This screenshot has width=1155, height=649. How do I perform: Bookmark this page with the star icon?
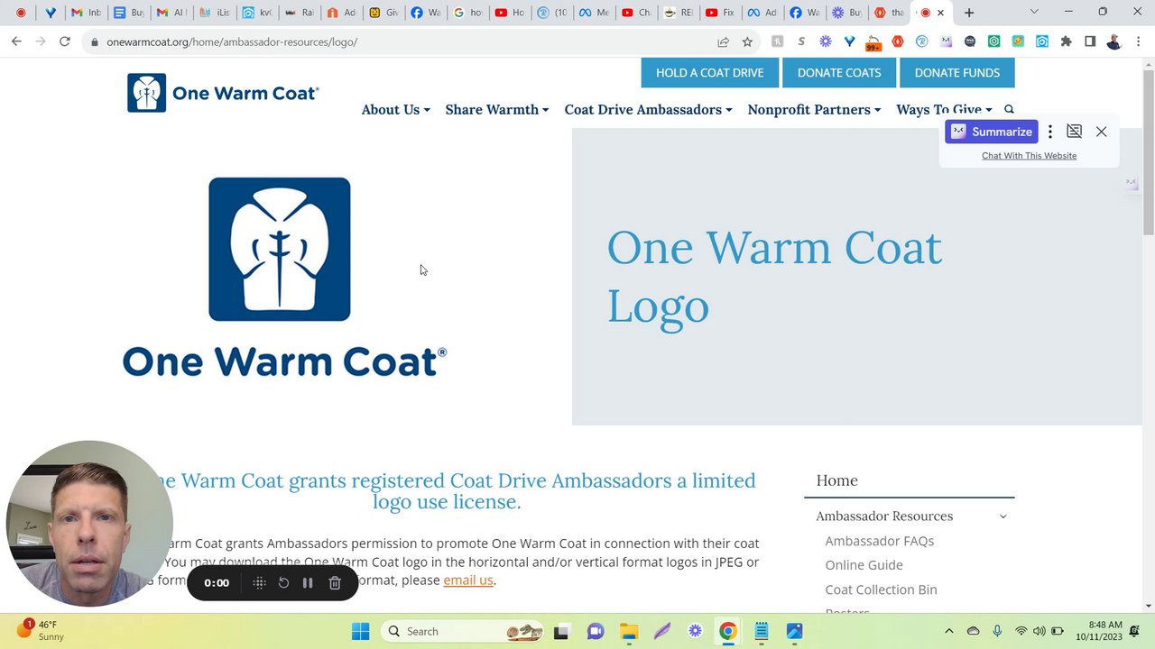(x=747, y=41)
